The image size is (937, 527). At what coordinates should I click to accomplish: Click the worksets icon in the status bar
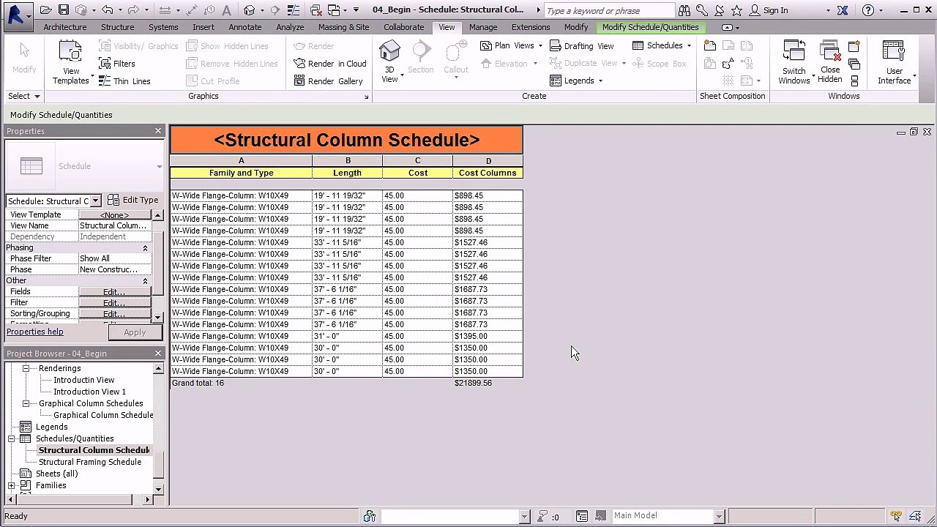click(x=370, y=516)
